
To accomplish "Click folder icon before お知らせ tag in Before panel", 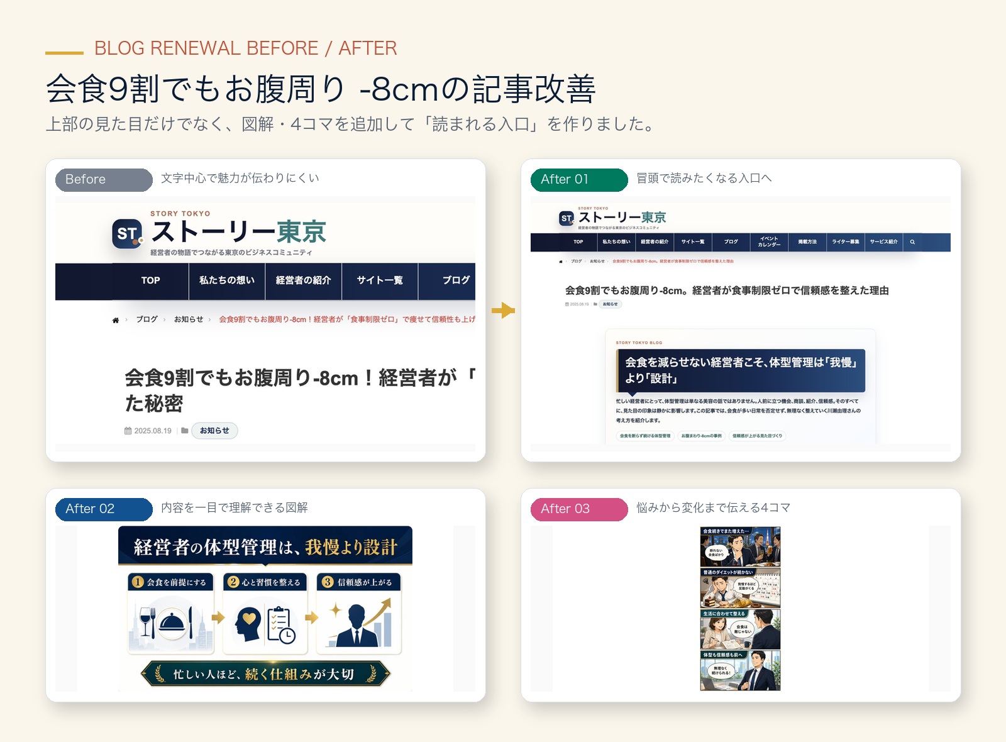I will tap(185, 431).
